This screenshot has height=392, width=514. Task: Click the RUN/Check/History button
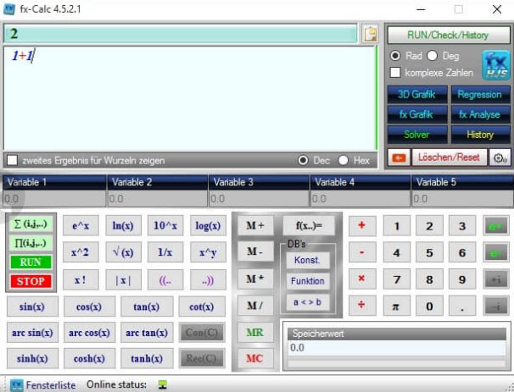tap(449, 35)
